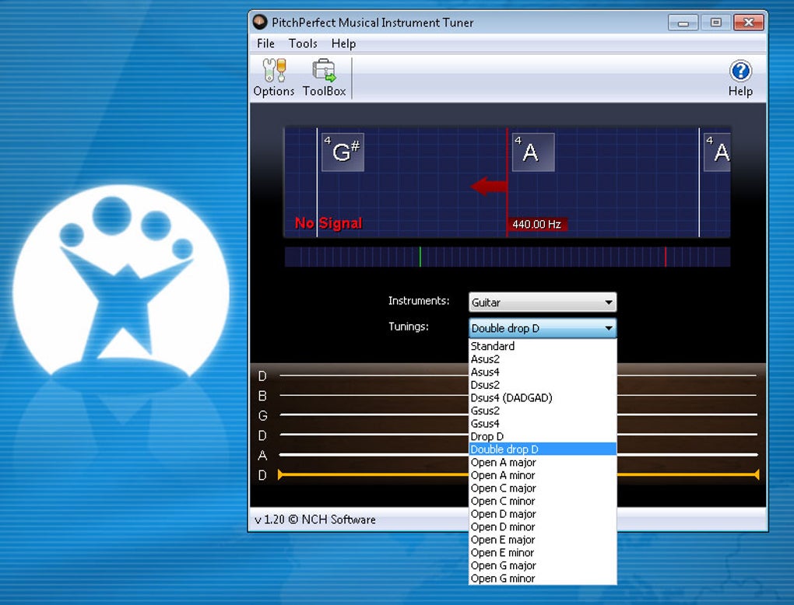The width and height of the screenshot is (794, 605).
Task: Maximize the PitchPerfect window
Action: point(715,23)
